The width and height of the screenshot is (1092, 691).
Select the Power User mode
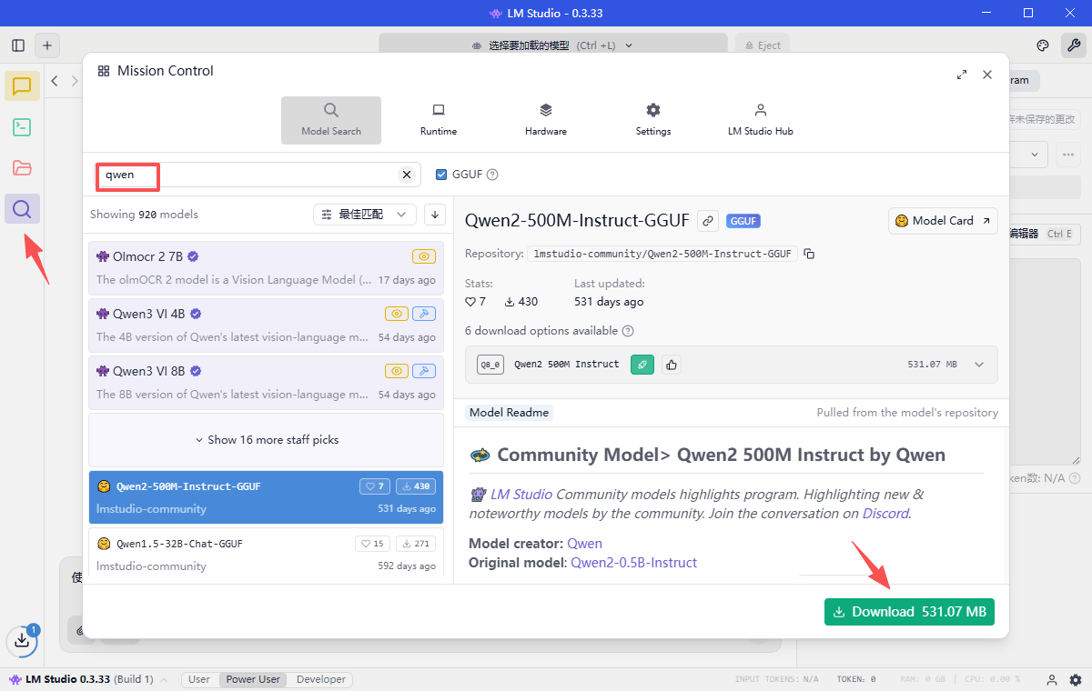point(253,679)
